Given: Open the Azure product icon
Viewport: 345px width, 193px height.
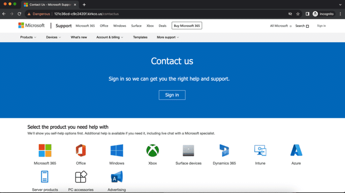Looking at the screenshot, I should point(296,150).
